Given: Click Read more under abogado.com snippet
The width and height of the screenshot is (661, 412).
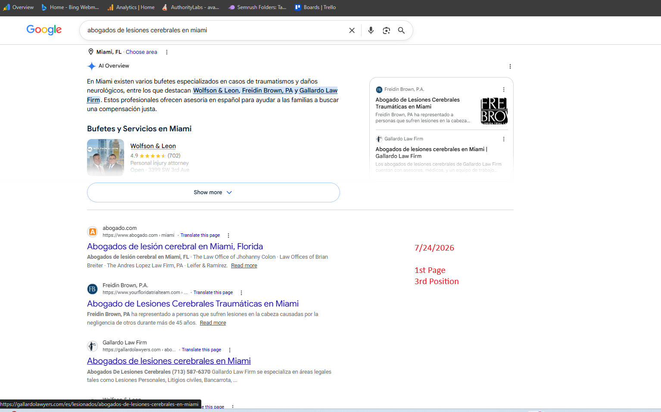Looking at the screenshot, I should pos(244,266).
